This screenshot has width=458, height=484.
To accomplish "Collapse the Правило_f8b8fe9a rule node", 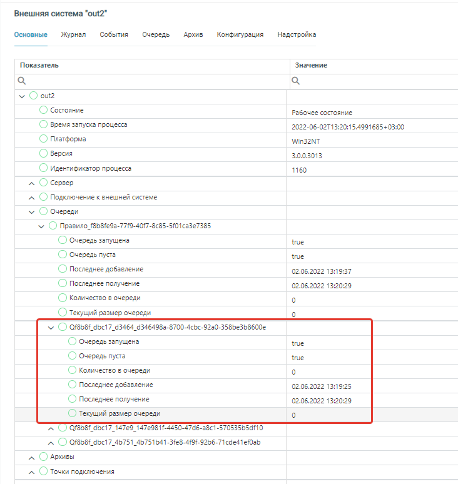I will pos(41,226).
